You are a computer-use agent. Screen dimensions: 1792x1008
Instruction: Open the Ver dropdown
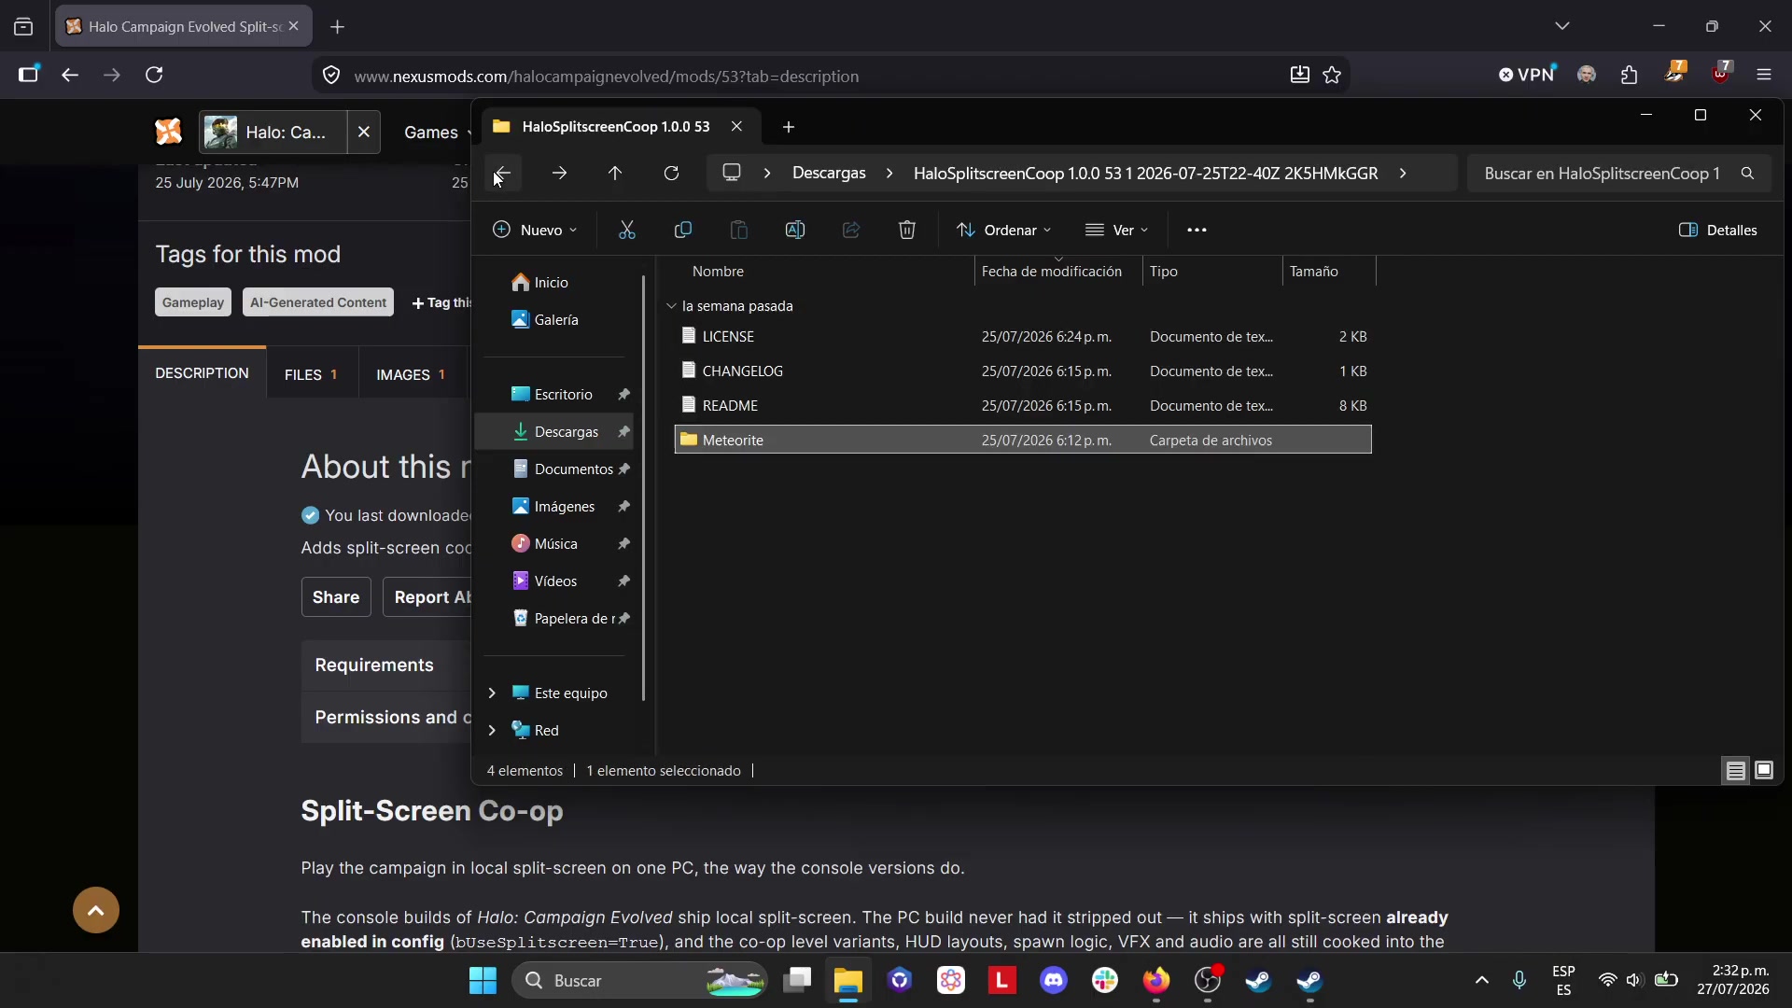coord(1117,230)
